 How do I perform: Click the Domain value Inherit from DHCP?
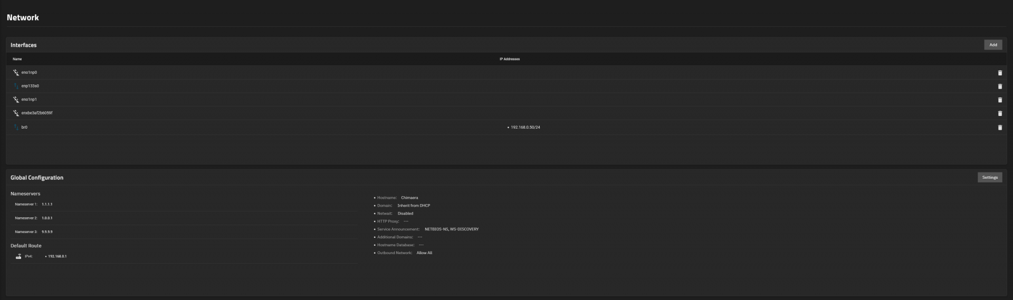414,206
